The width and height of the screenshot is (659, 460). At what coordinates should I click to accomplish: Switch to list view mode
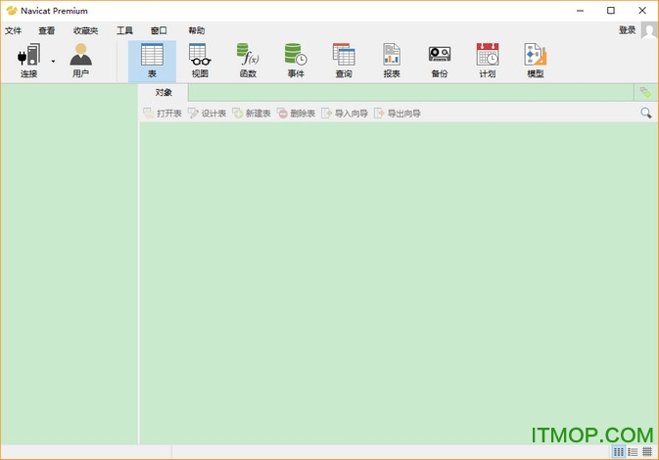click(x=633, y=451)
